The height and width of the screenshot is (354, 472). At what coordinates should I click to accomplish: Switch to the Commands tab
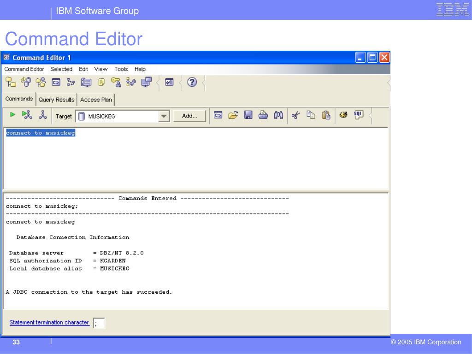19,99
